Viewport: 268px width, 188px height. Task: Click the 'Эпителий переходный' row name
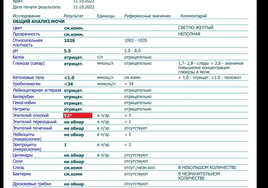pyautogui.click(x=35, y=122)
